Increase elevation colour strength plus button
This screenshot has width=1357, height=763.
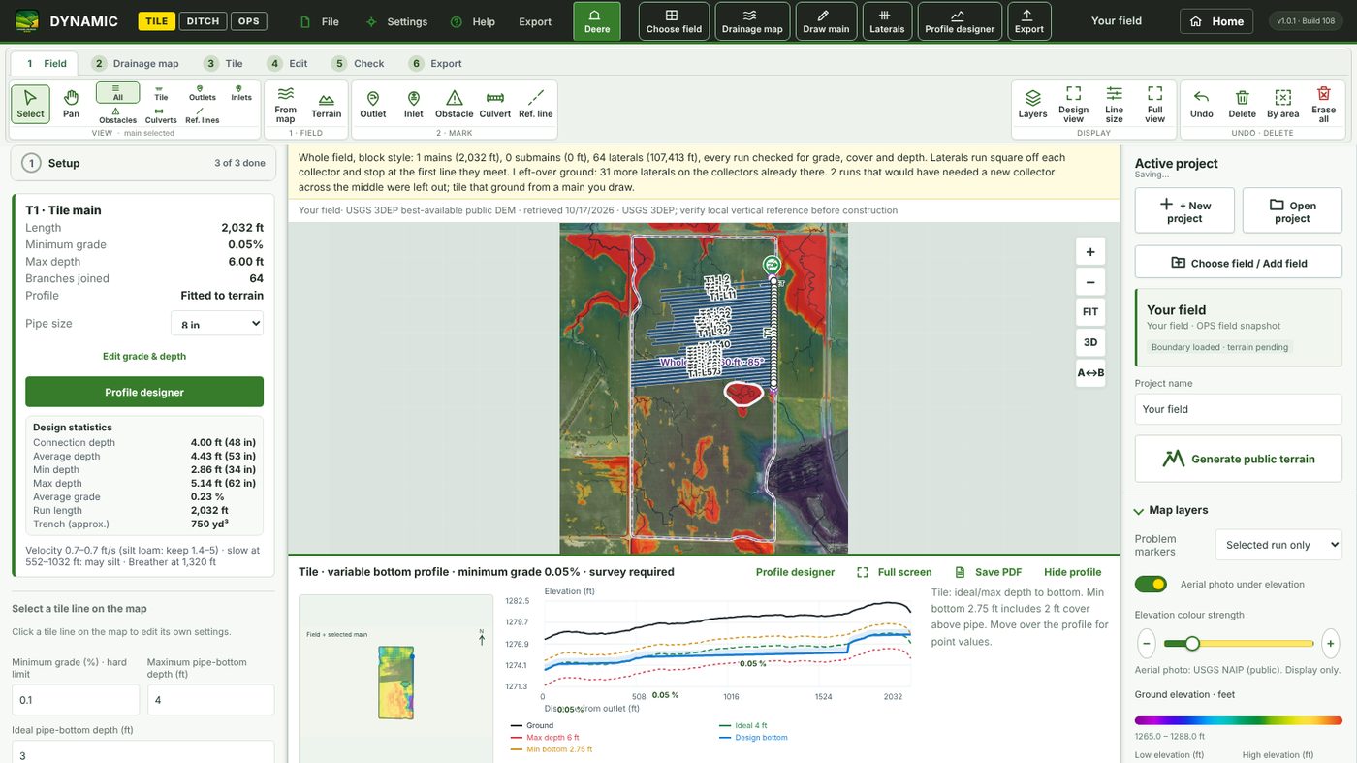coord(1331,643)
